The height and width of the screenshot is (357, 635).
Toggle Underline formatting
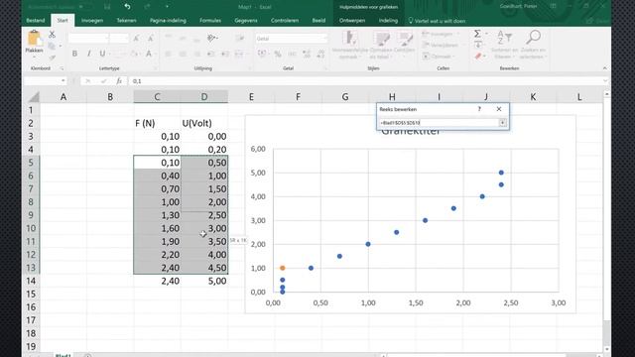click(x=102, y=54)
